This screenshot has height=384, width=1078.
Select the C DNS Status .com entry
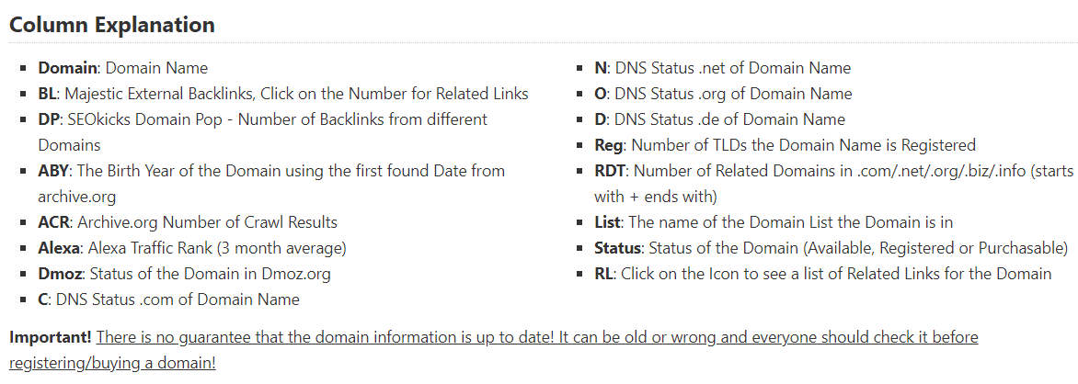click(x=168, y=299)
